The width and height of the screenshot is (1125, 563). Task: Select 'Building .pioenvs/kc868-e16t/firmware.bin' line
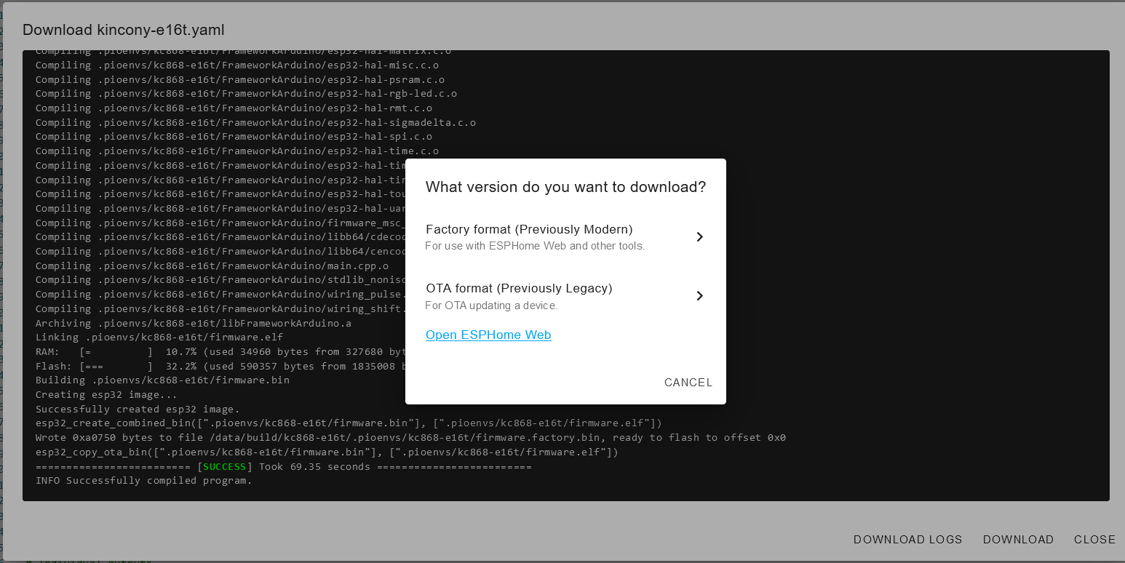162,380
